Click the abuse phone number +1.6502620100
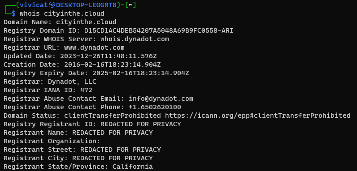This screenshot has height=171, width=357. coord(155,107)
